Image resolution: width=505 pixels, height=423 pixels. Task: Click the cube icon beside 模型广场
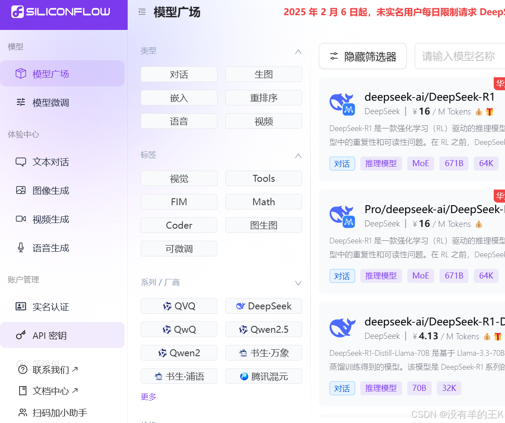click(x=21, y=73)
